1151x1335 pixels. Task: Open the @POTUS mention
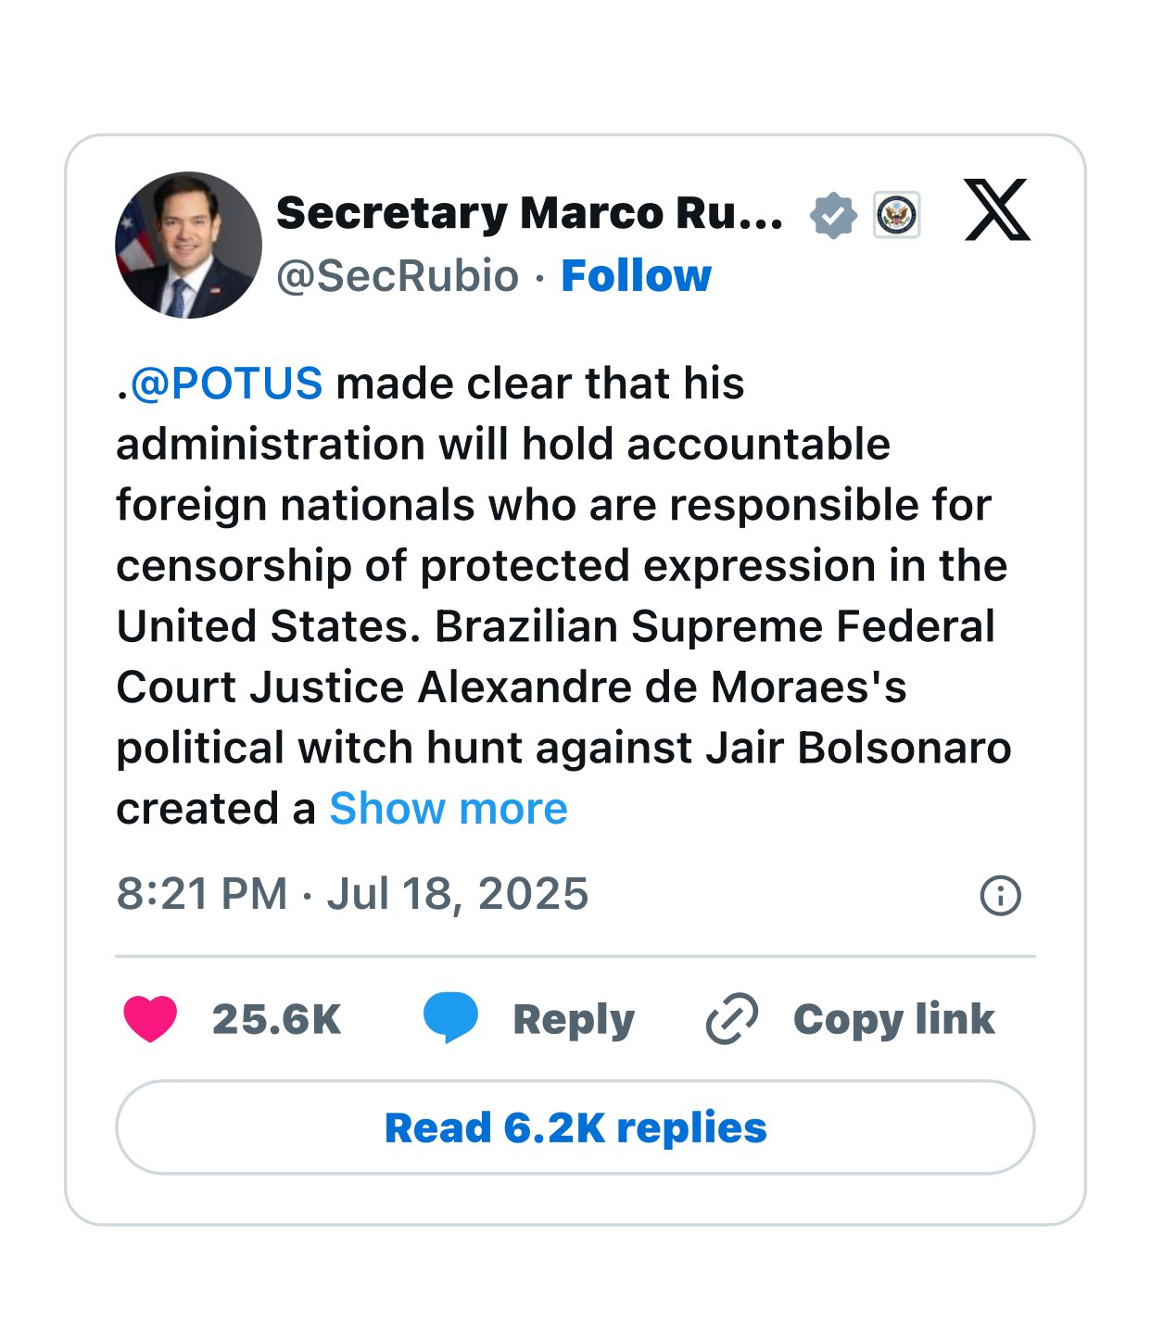pyautogui.click(x=226, y=384)
